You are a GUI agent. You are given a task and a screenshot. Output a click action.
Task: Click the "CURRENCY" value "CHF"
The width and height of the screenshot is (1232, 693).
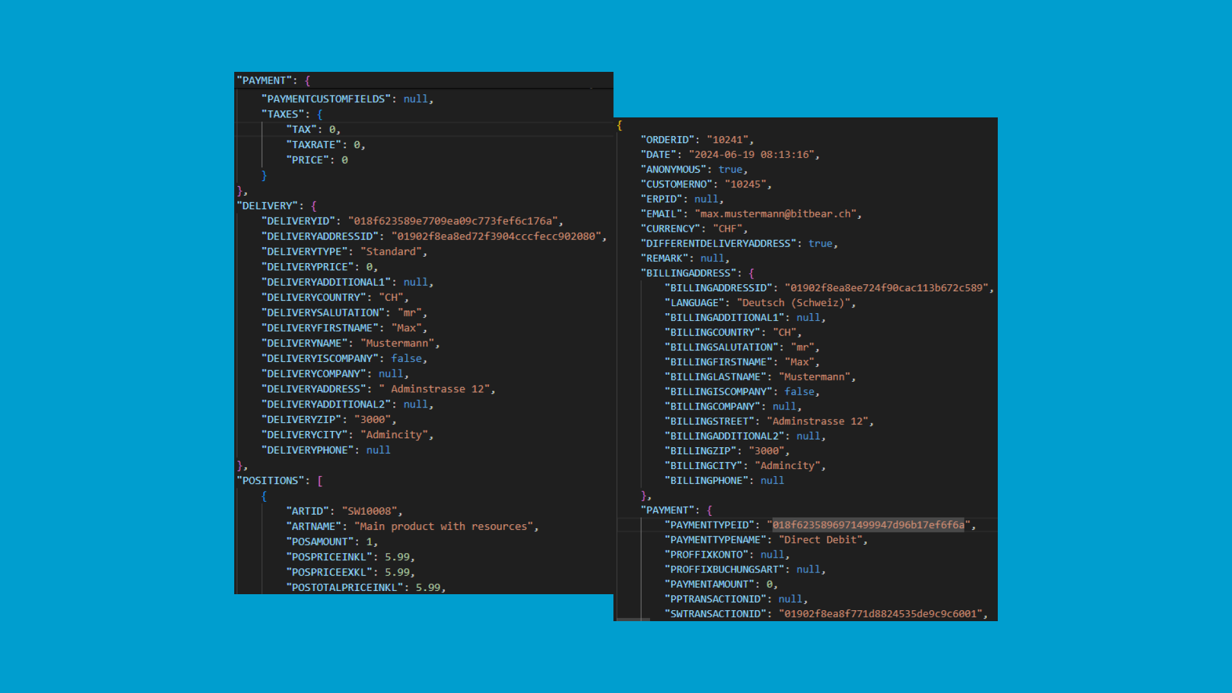(x=727, y=228)
